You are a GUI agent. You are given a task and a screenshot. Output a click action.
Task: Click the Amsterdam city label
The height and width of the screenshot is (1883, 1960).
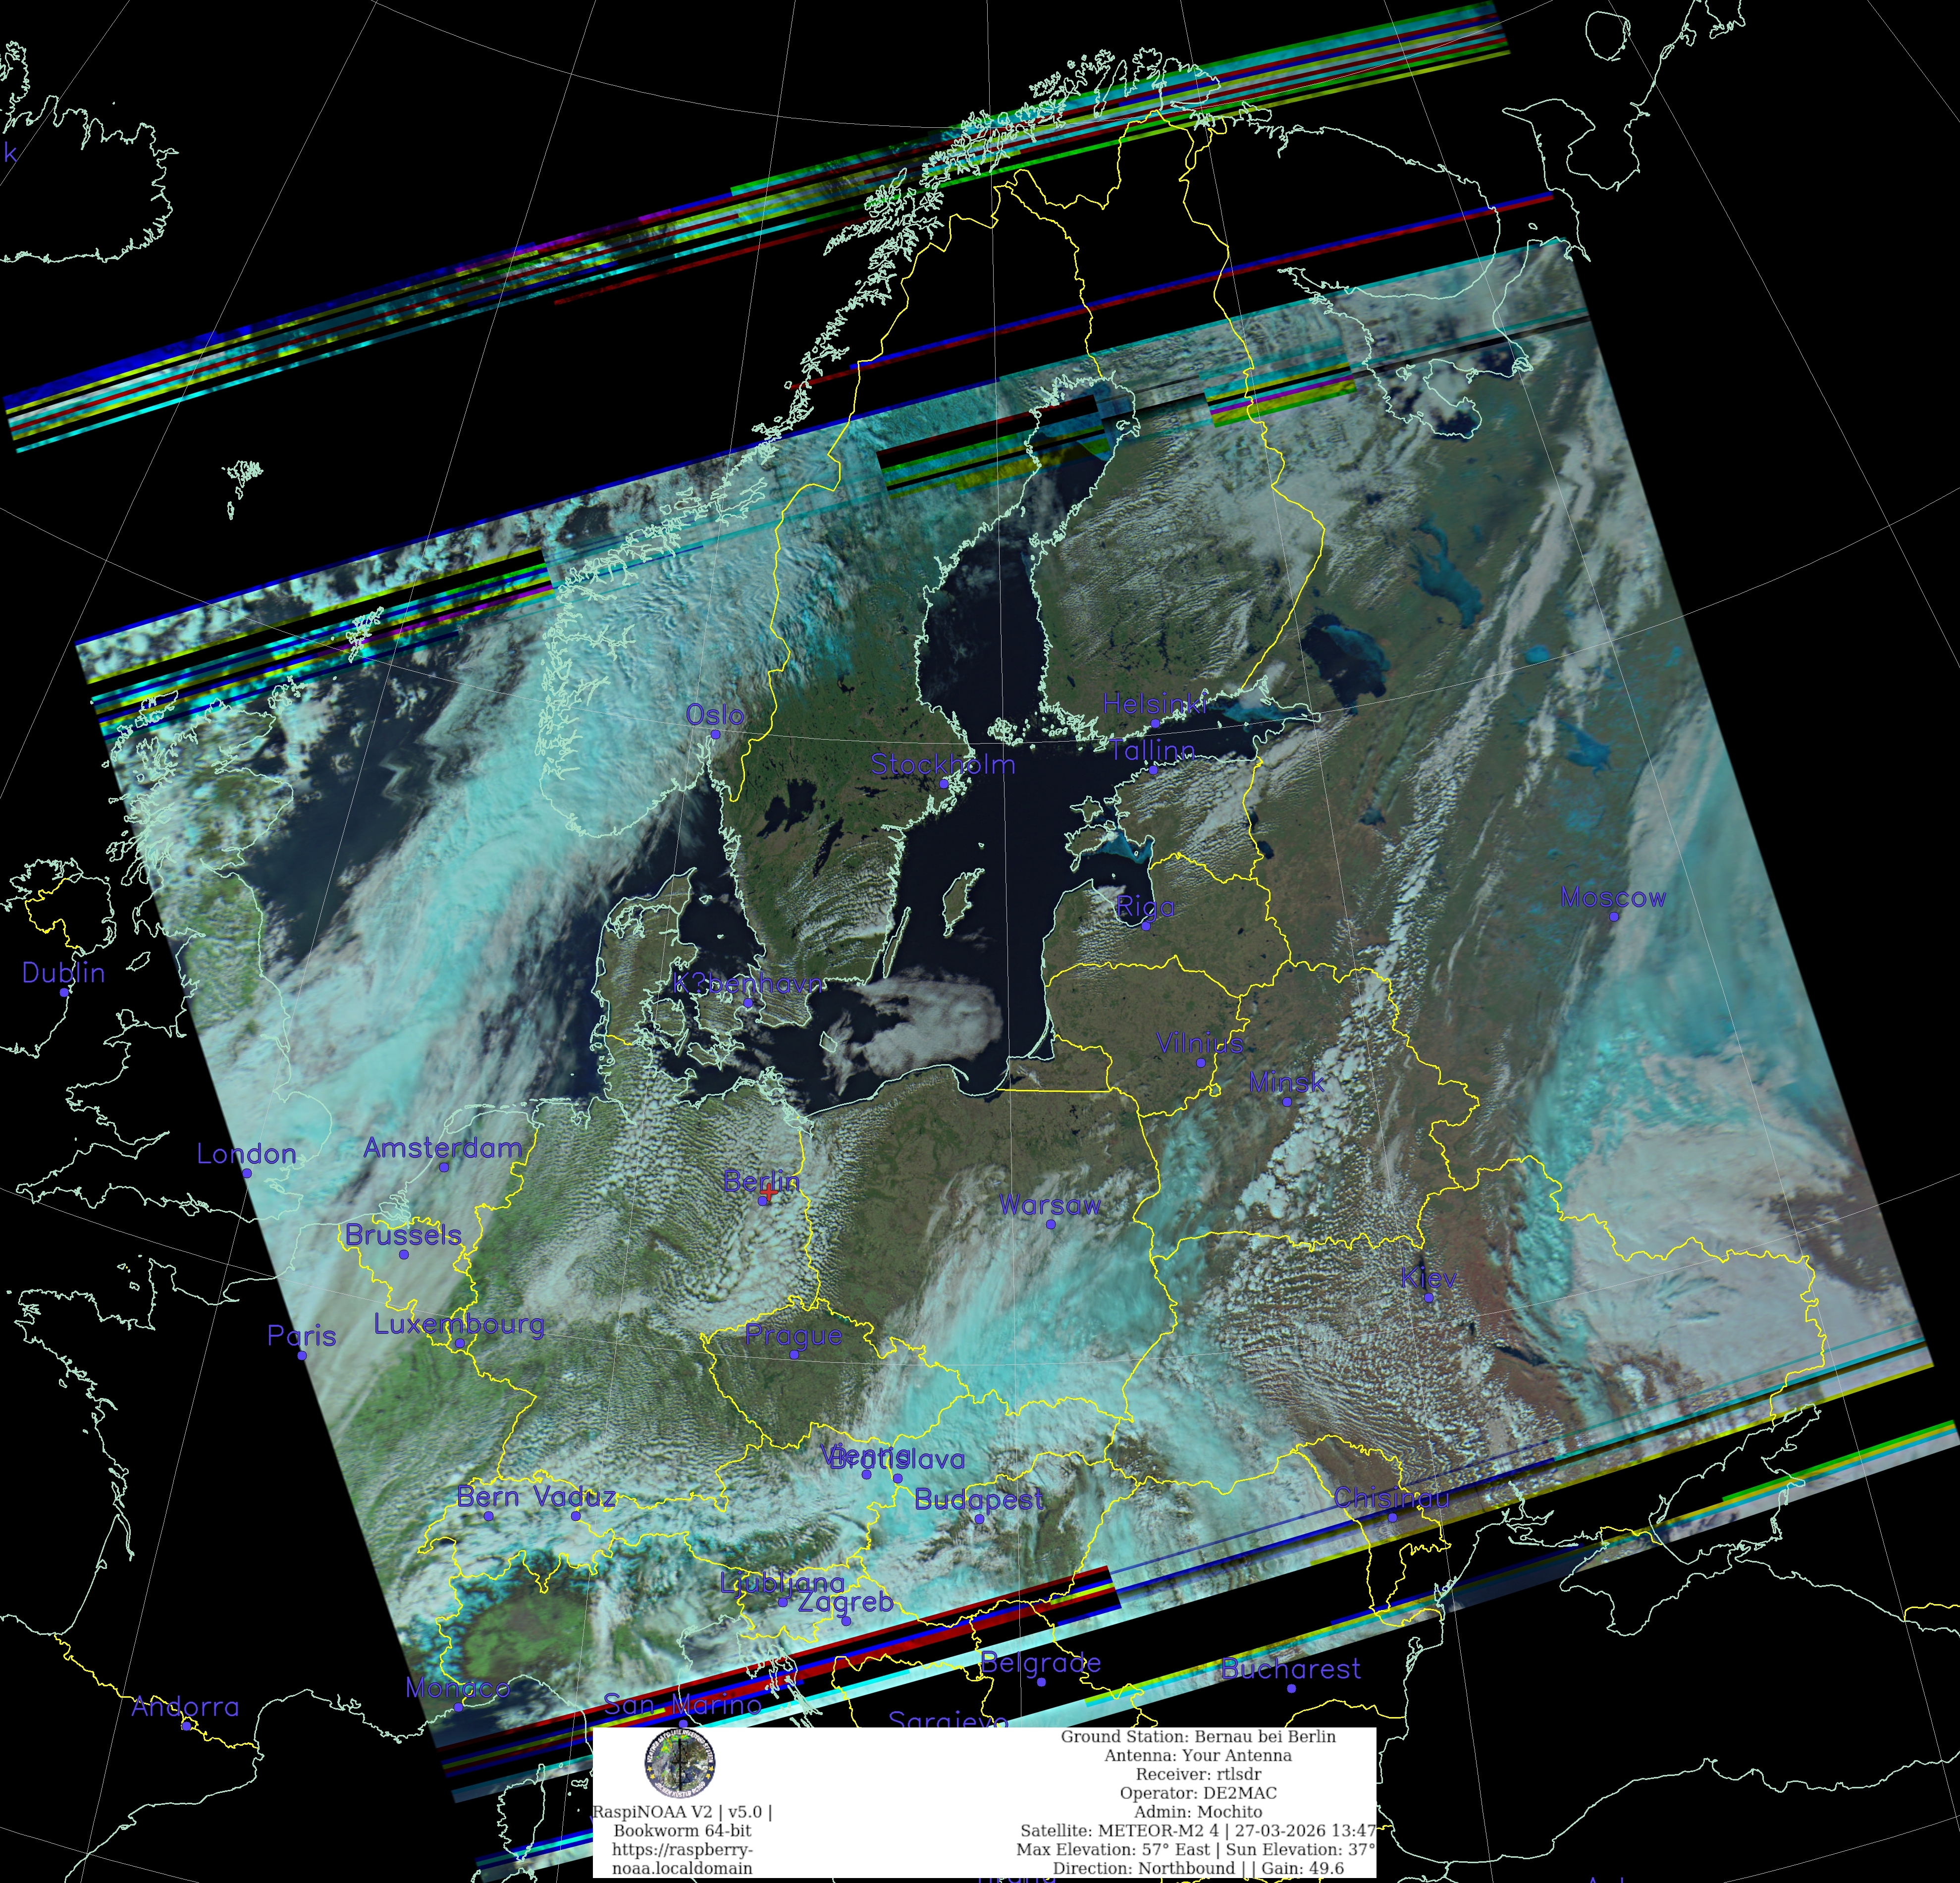442,1148
